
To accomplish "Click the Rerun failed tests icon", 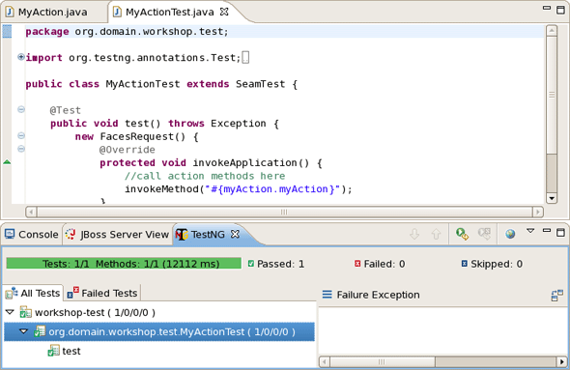I will click(x=485, y=234).
